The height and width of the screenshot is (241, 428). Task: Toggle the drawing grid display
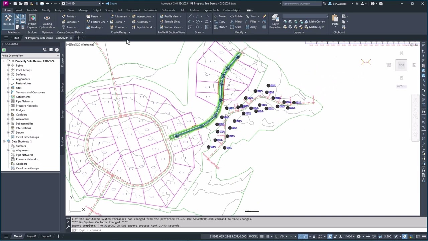262,236
